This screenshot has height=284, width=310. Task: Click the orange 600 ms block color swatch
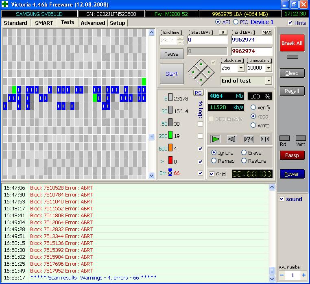point(170,149)
